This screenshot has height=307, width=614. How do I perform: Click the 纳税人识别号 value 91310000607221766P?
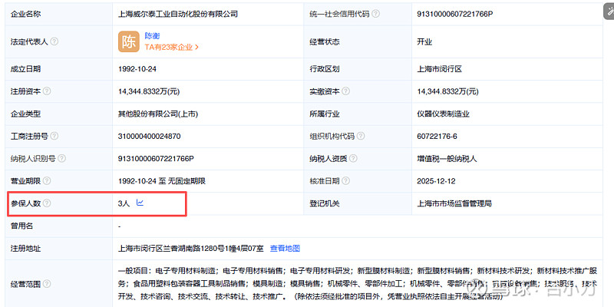[x=157, y=159]
